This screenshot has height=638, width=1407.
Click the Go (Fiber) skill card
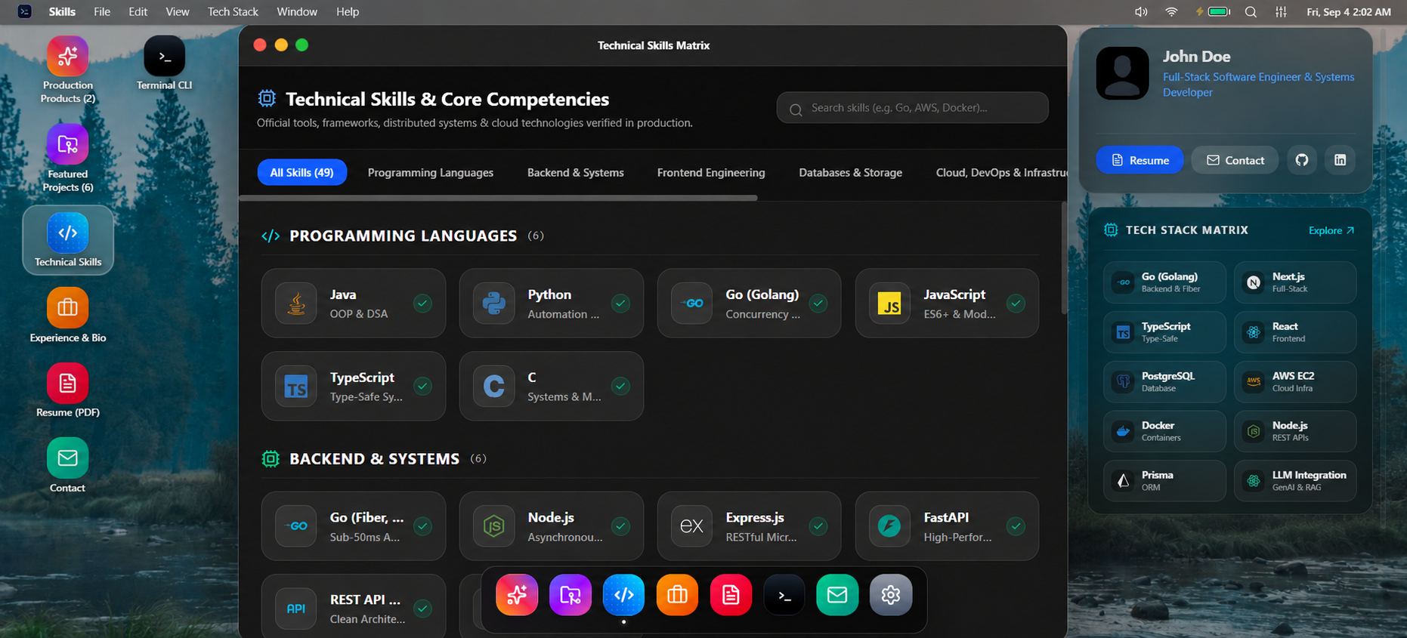tap(354, 526)
